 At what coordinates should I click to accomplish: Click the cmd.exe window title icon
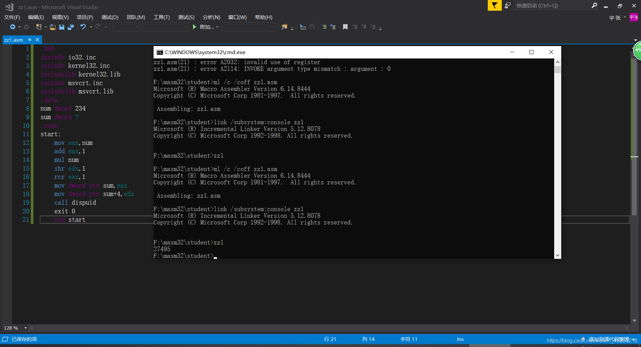click(160, 52)
